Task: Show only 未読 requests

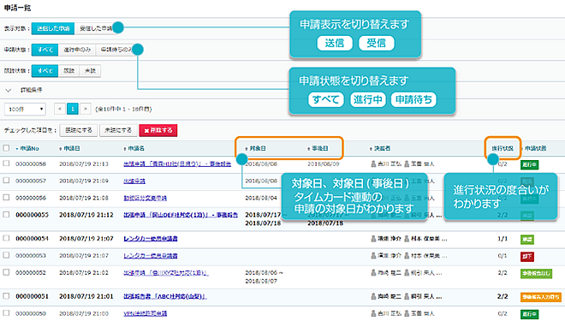Action: coord(90,71)
